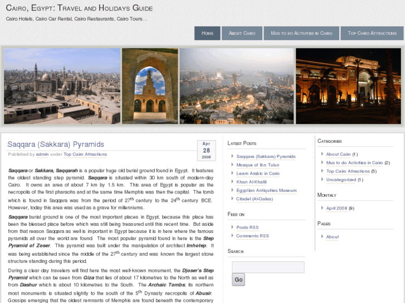The height and width of the screenshot is (303, 405).
Task: Open April 2008 monthly archive
Action: [336, 208]
